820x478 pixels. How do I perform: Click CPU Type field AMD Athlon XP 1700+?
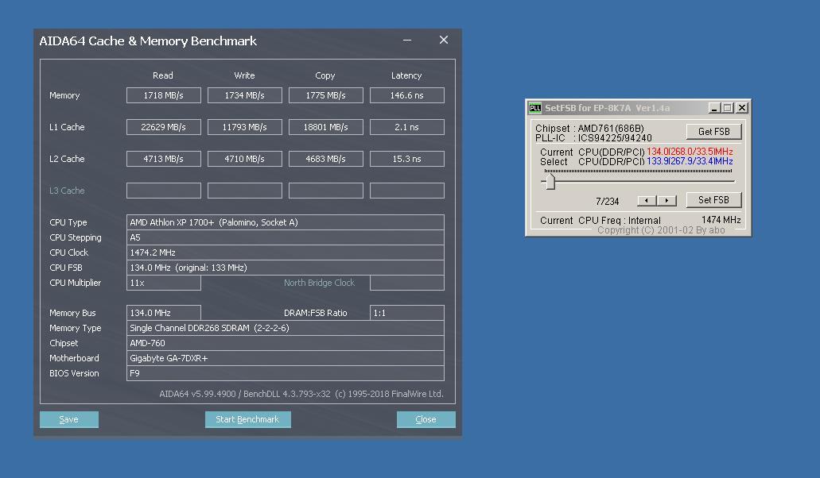286,222
